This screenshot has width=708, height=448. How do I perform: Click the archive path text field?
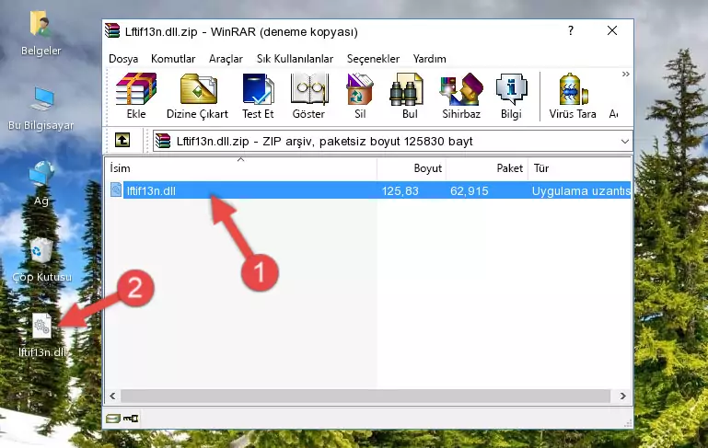coord(392,142)
